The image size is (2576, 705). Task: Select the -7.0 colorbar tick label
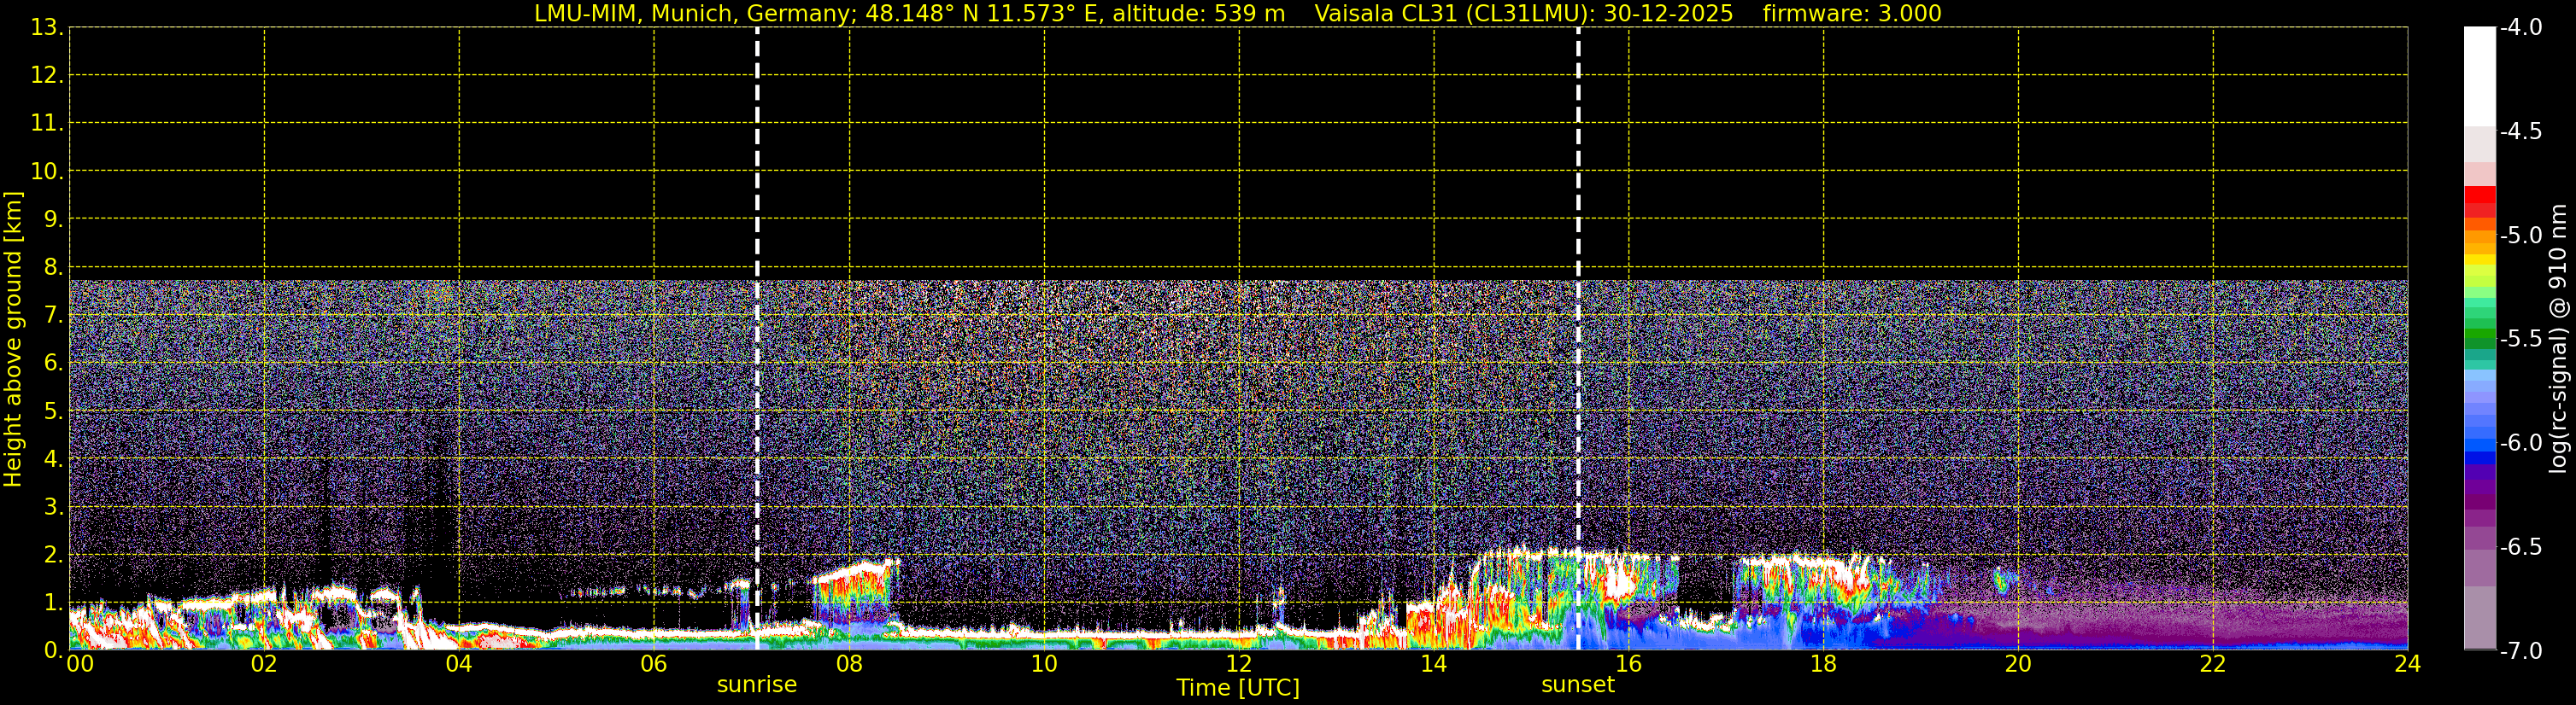[x=2519, y=651]
